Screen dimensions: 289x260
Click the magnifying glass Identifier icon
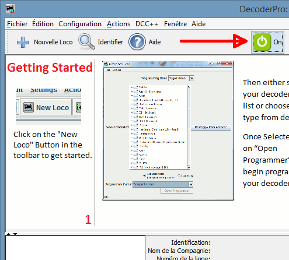86,41
